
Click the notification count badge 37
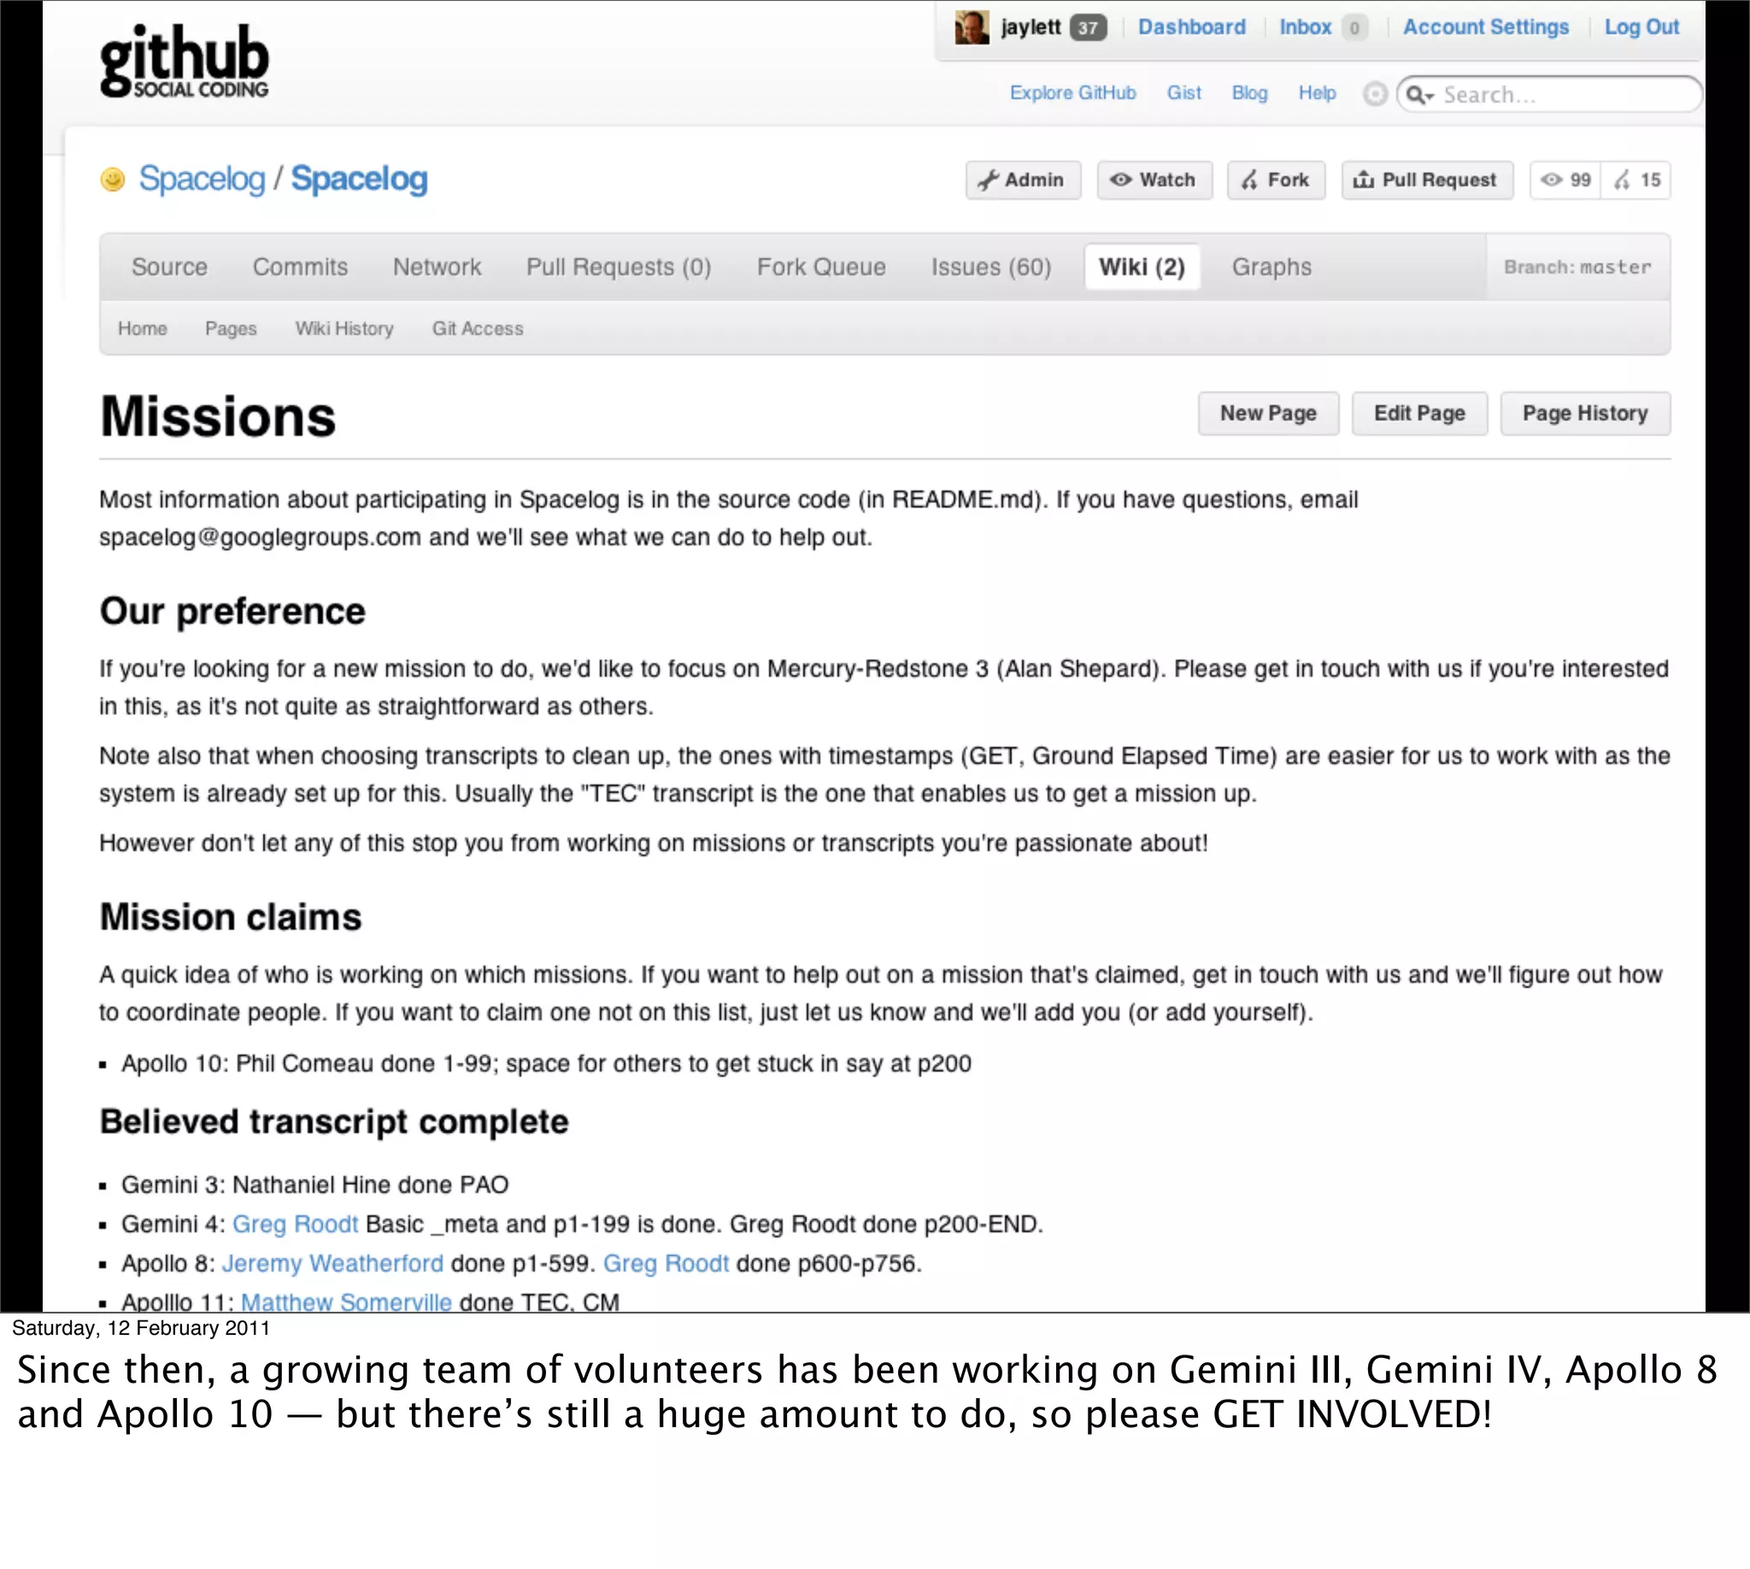pyautogui.click(x=1088, y=27)
